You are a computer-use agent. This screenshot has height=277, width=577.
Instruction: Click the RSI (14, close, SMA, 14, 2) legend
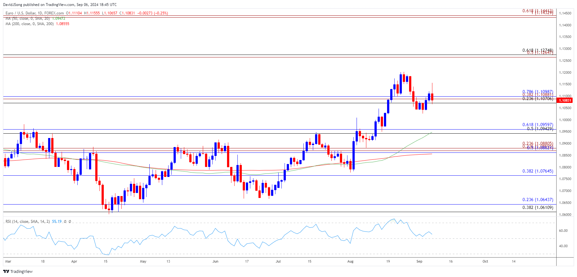tap(28, 221)
